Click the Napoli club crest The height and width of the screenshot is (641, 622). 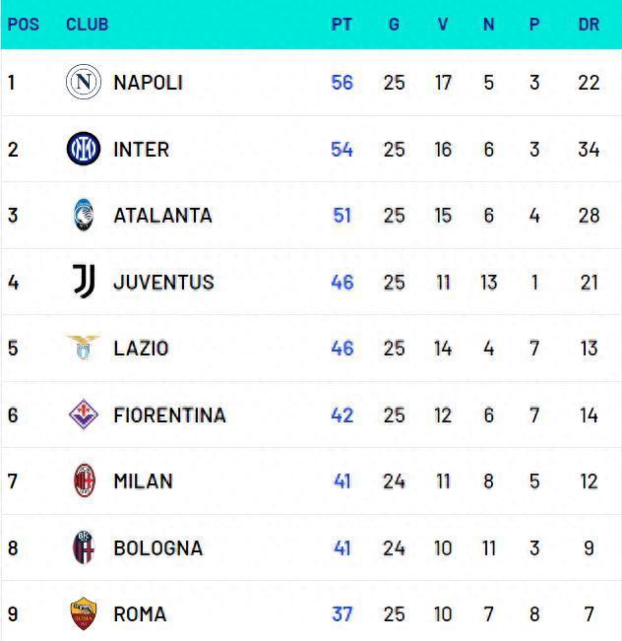[84, 82]
